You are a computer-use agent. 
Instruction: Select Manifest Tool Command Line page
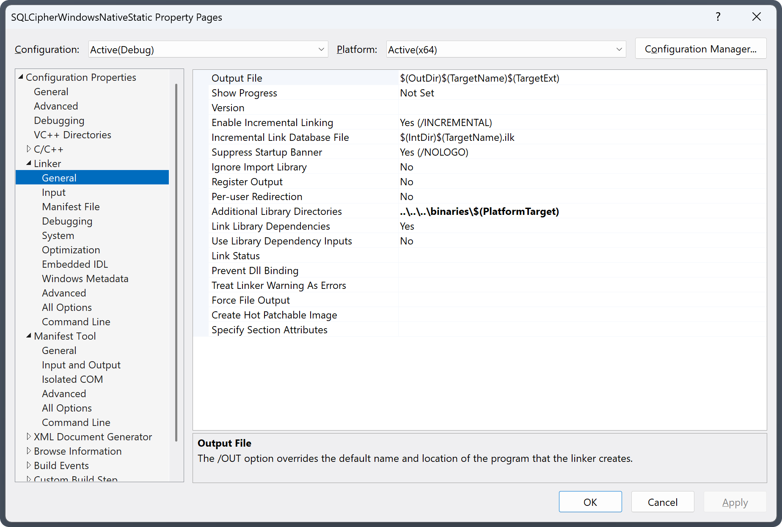pyautogui.click(x=76, y=423)
